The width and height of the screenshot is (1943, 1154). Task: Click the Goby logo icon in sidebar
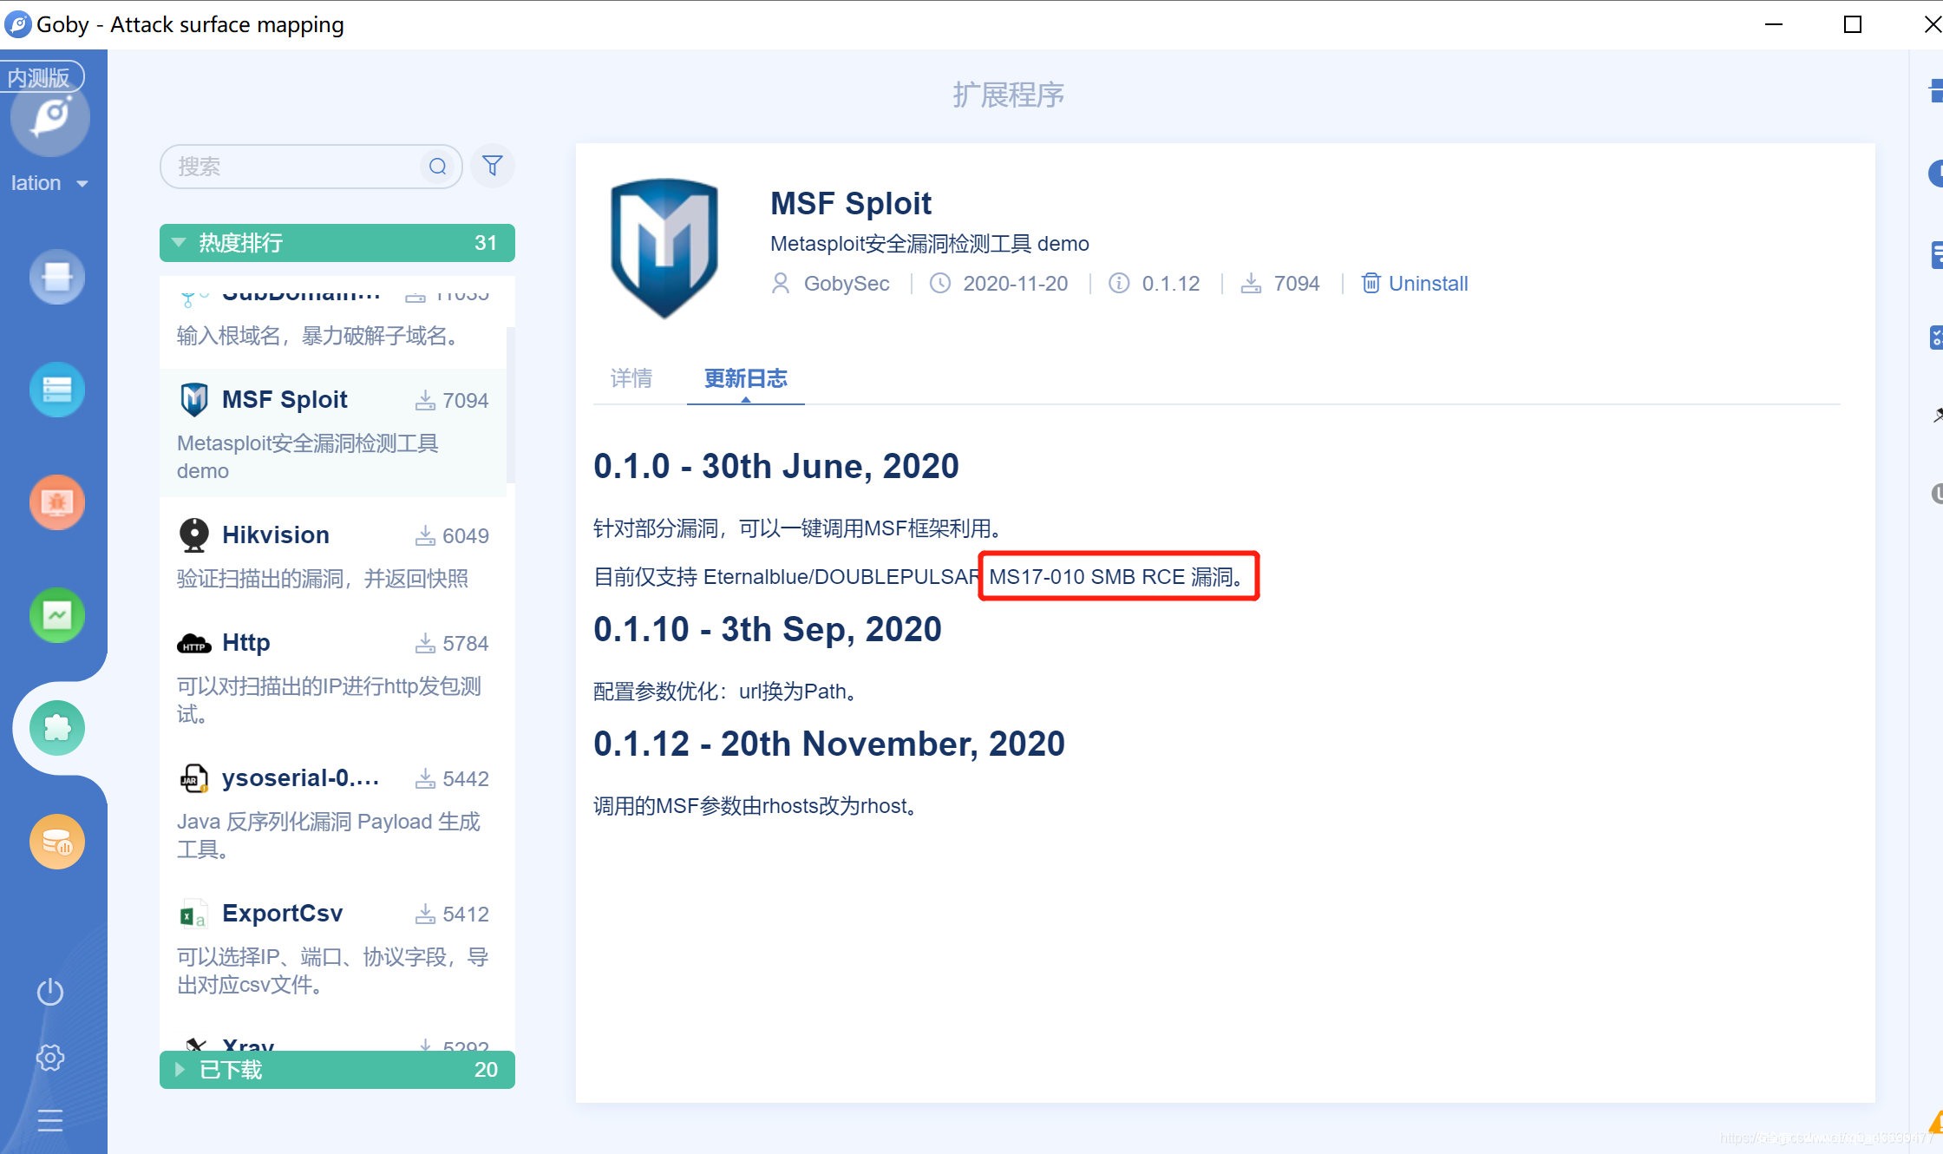click(50, 117)
